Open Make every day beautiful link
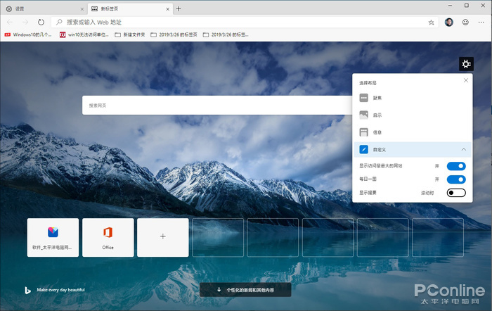The height and width of the screenshot is (311, 492). 61,290
